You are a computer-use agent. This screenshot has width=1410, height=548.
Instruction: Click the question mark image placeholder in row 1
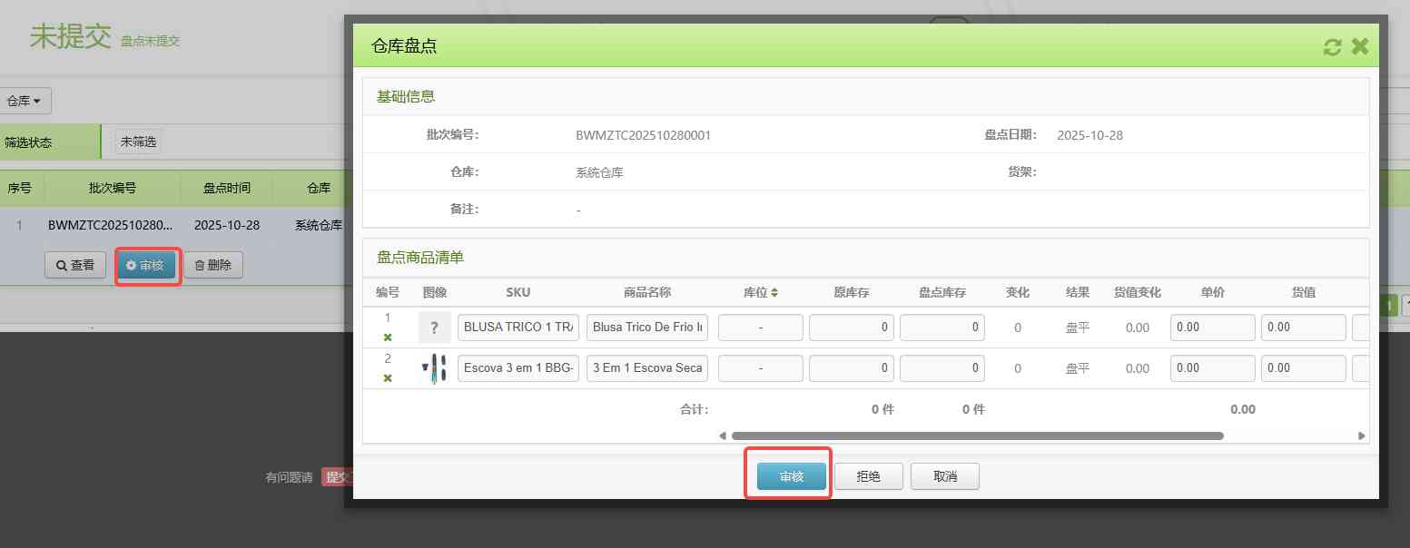tap(434, 328)
